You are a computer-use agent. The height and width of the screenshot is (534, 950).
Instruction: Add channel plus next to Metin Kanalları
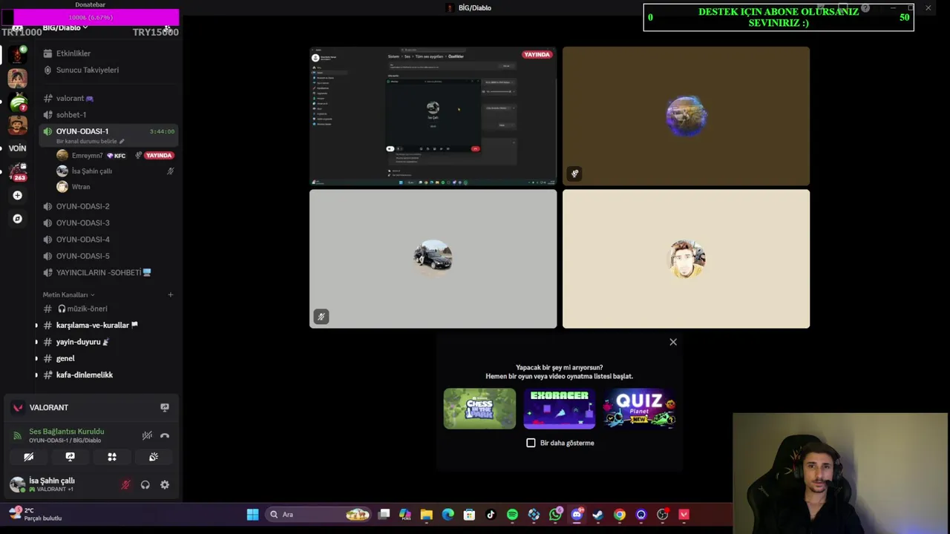point(170,295)
